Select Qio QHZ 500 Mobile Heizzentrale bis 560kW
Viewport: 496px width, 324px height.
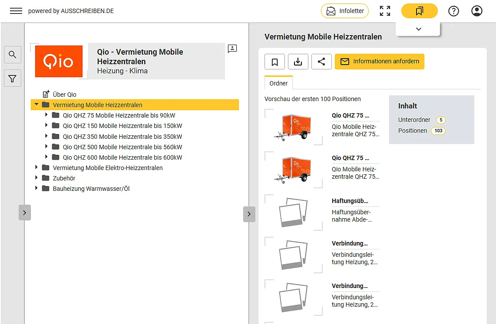click(122, 147)
